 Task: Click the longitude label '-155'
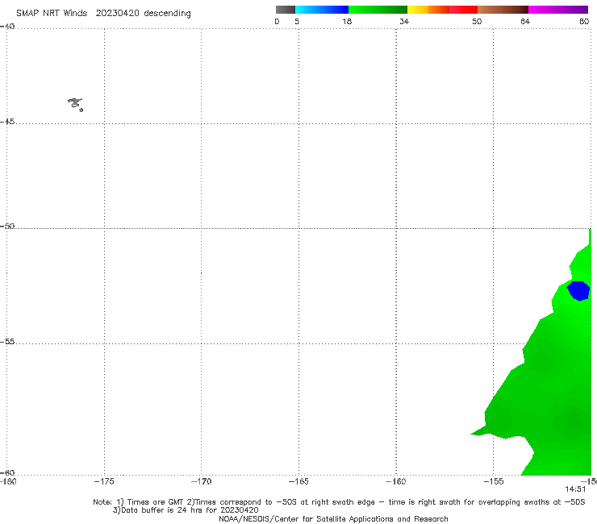494,481
